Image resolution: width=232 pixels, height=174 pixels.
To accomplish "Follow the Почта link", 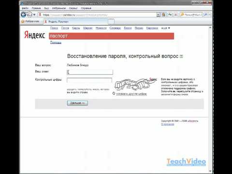I will tap(65, 28).
